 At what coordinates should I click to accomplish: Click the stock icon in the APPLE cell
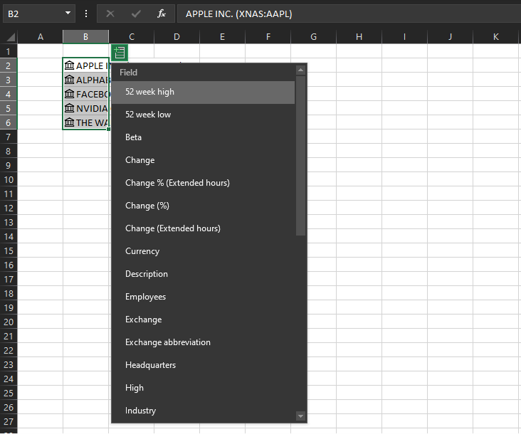click(69, 65)
